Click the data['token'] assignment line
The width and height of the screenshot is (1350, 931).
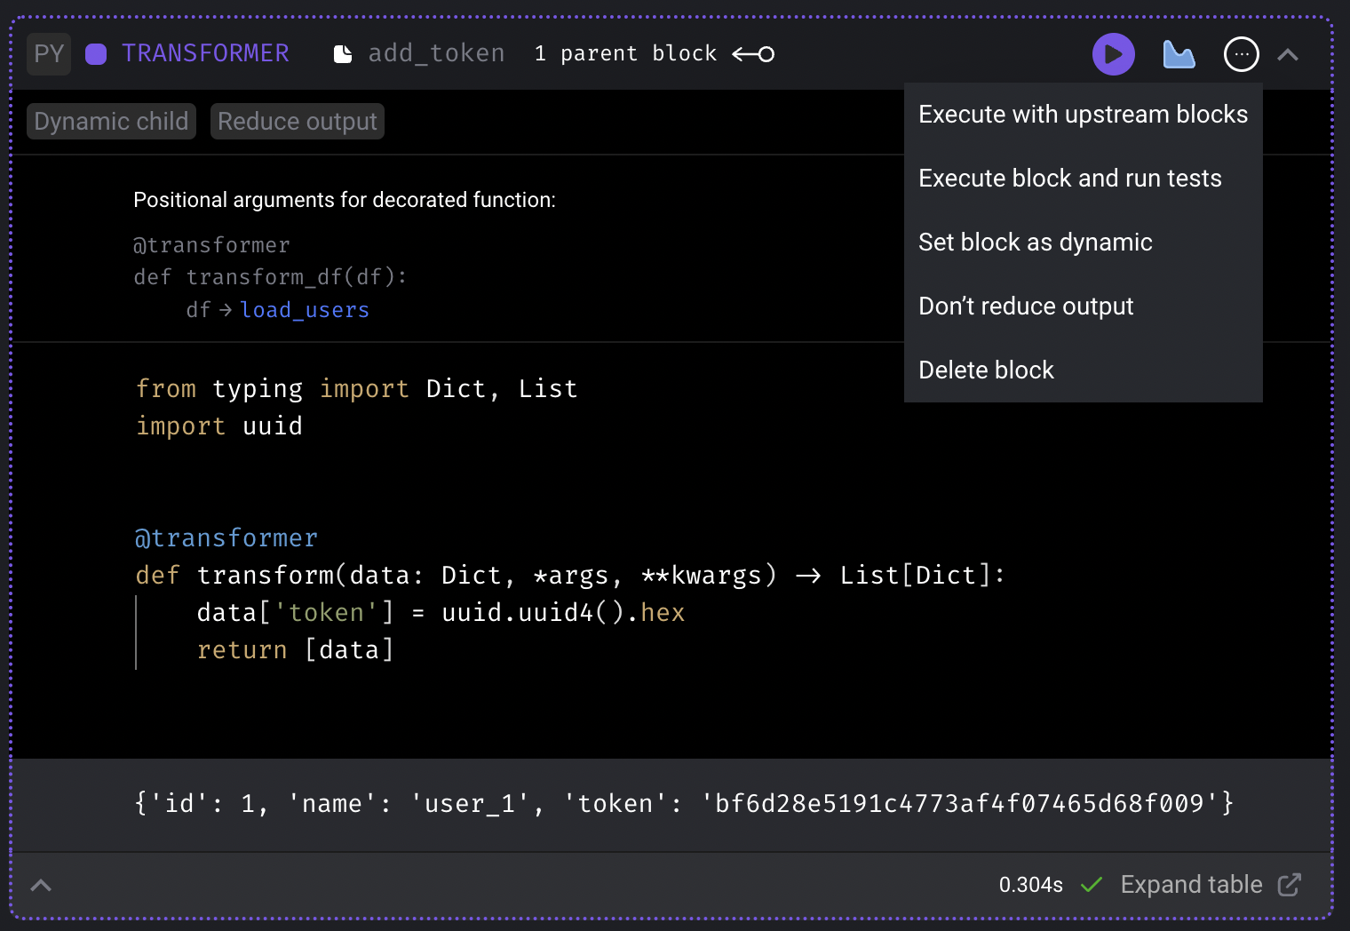pyautogui.click(x=441, y=613)
